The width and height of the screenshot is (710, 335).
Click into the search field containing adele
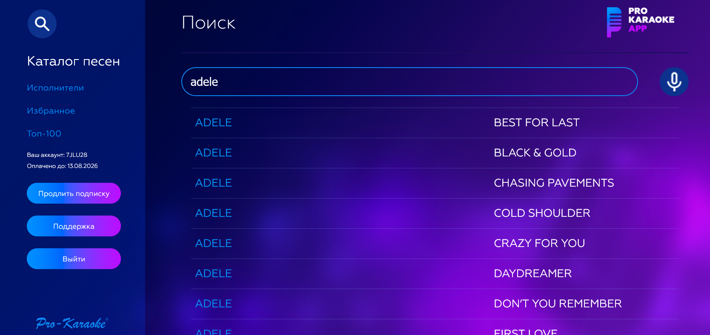coord(409,82)
